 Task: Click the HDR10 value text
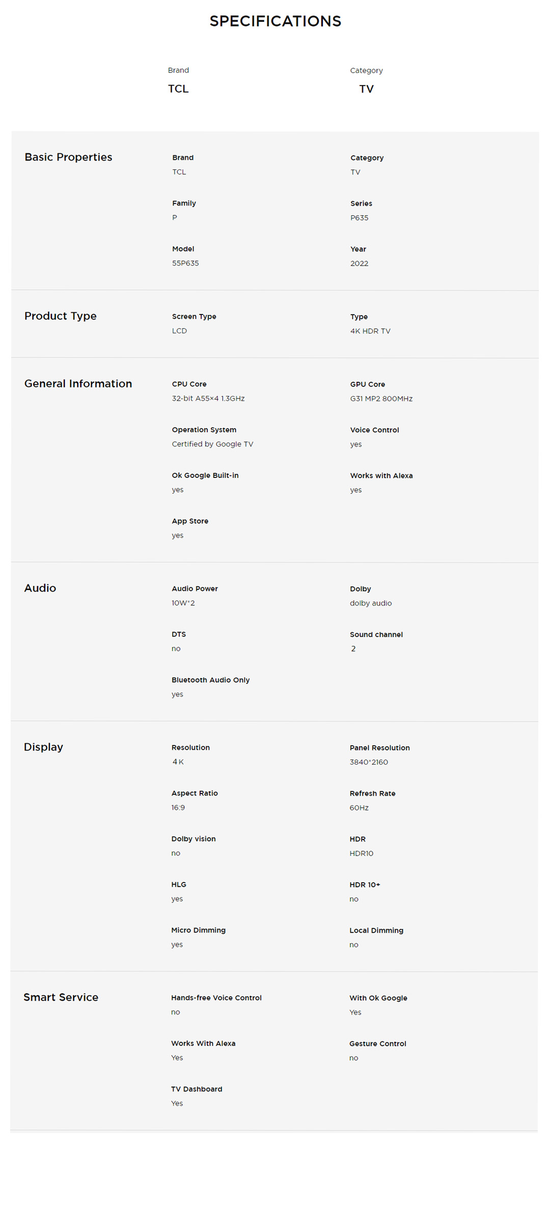pyautogui.click(x=361, y=854)
